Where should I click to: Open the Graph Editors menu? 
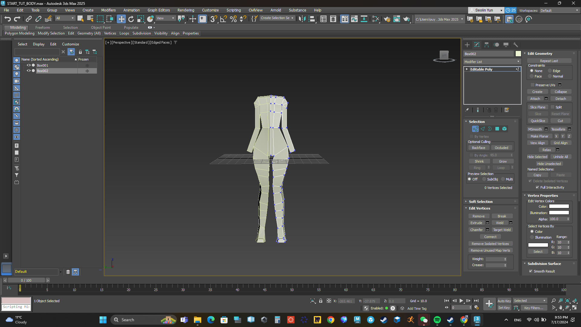(159, 10)
